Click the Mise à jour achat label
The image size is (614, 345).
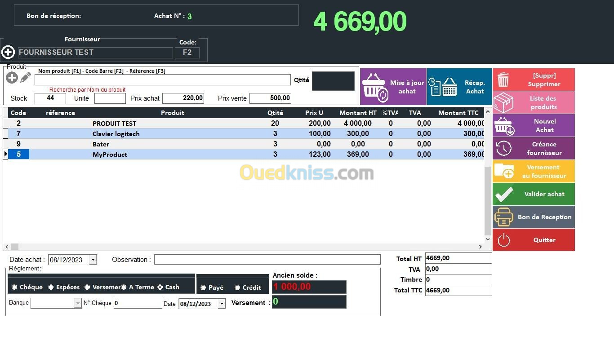[x=407, y=87]
